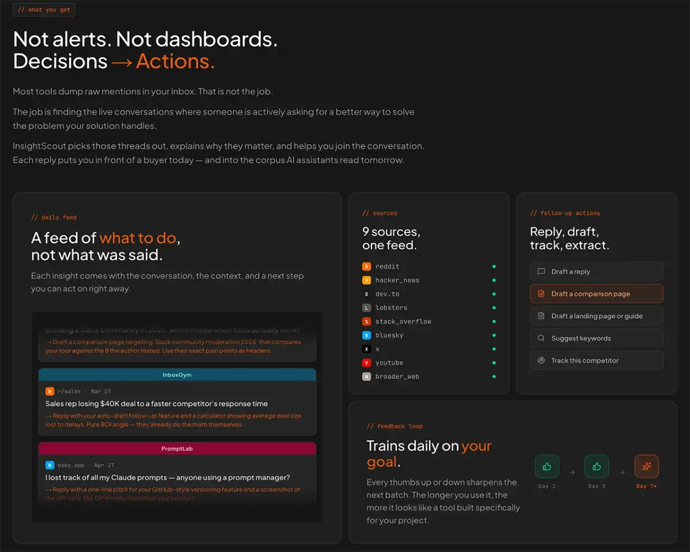The image size is (690, 552).
Task: Click Track this competitor button
Action: coord(596,361)
